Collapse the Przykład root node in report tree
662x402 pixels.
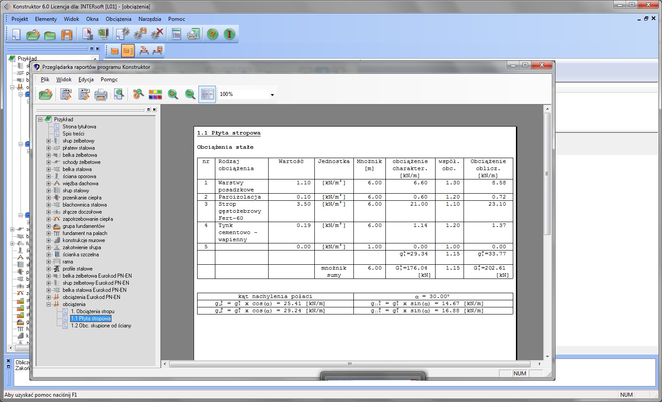pos(40,119)
